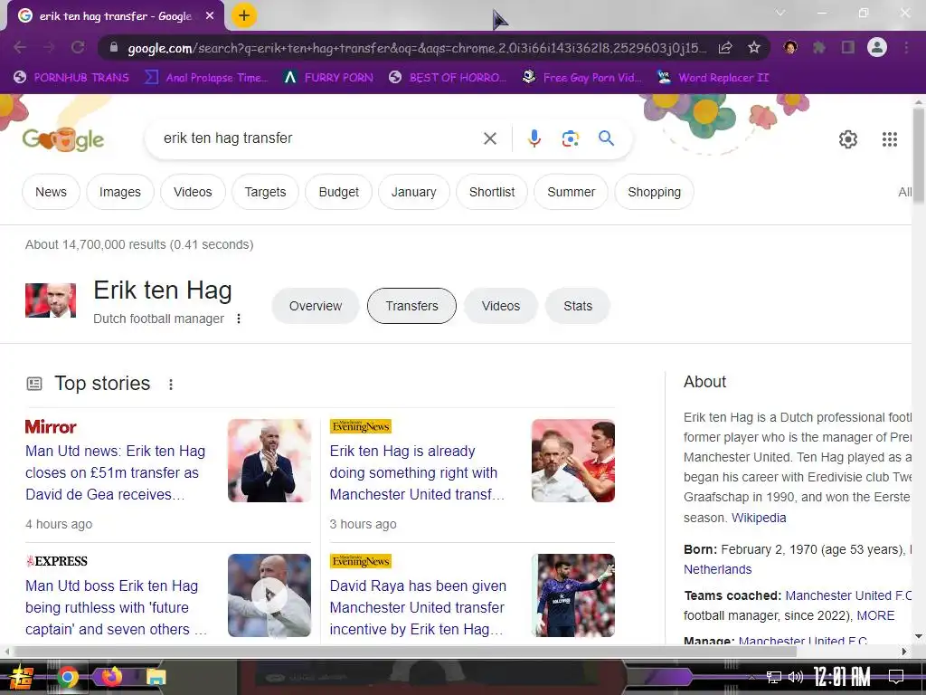This screenshot has height=695, width=926.
Task: Open the avatar extension icon in the toolbar
Action: (790, 47)
